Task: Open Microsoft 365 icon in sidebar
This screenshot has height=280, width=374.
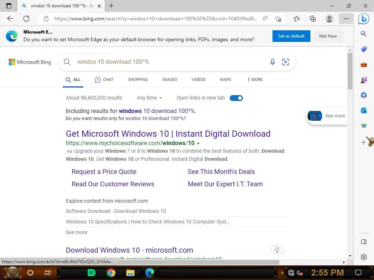Action: (x=363, y=95)
